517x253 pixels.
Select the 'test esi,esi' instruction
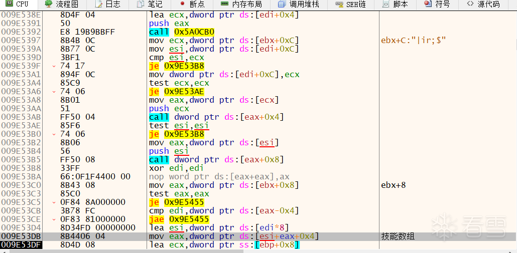click(179, 125)
